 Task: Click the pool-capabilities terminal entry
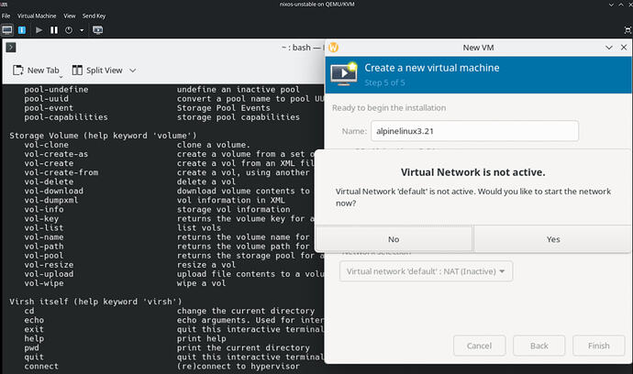[x=66, y=117]
